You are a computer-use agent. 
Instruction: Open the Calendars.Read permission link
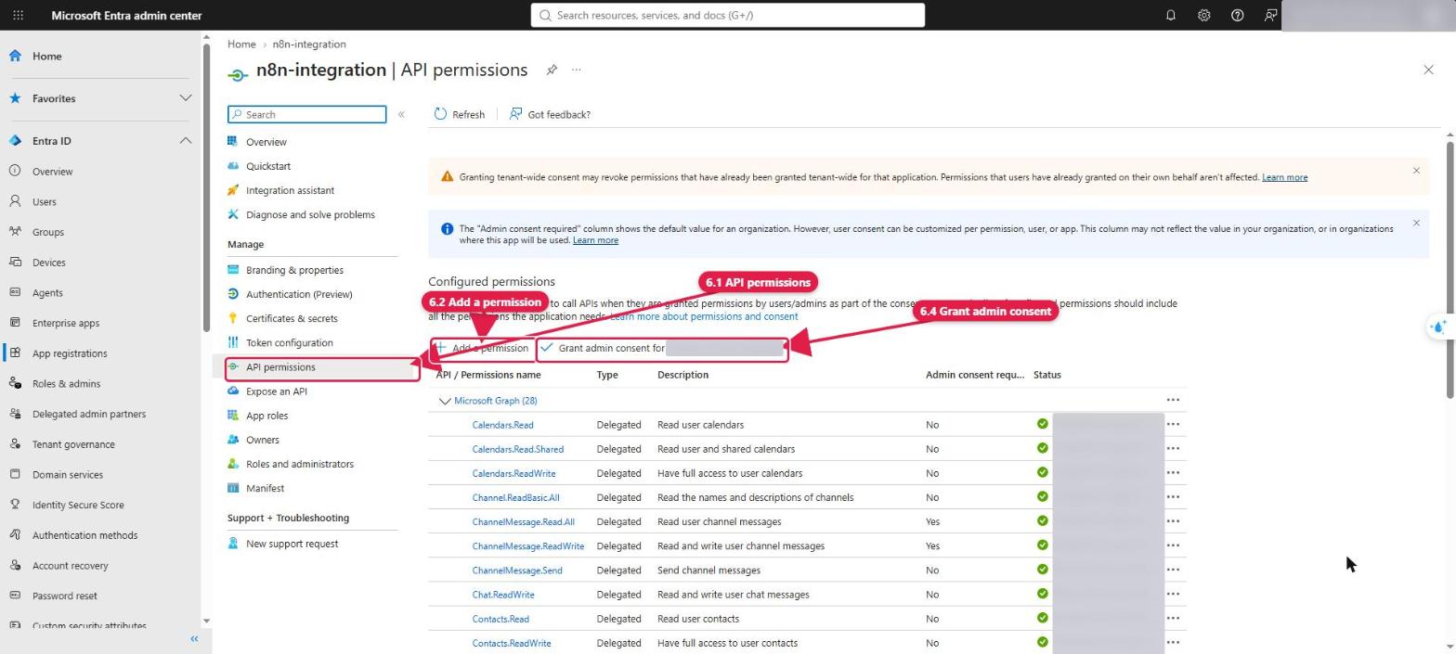[x=502, y=425]
